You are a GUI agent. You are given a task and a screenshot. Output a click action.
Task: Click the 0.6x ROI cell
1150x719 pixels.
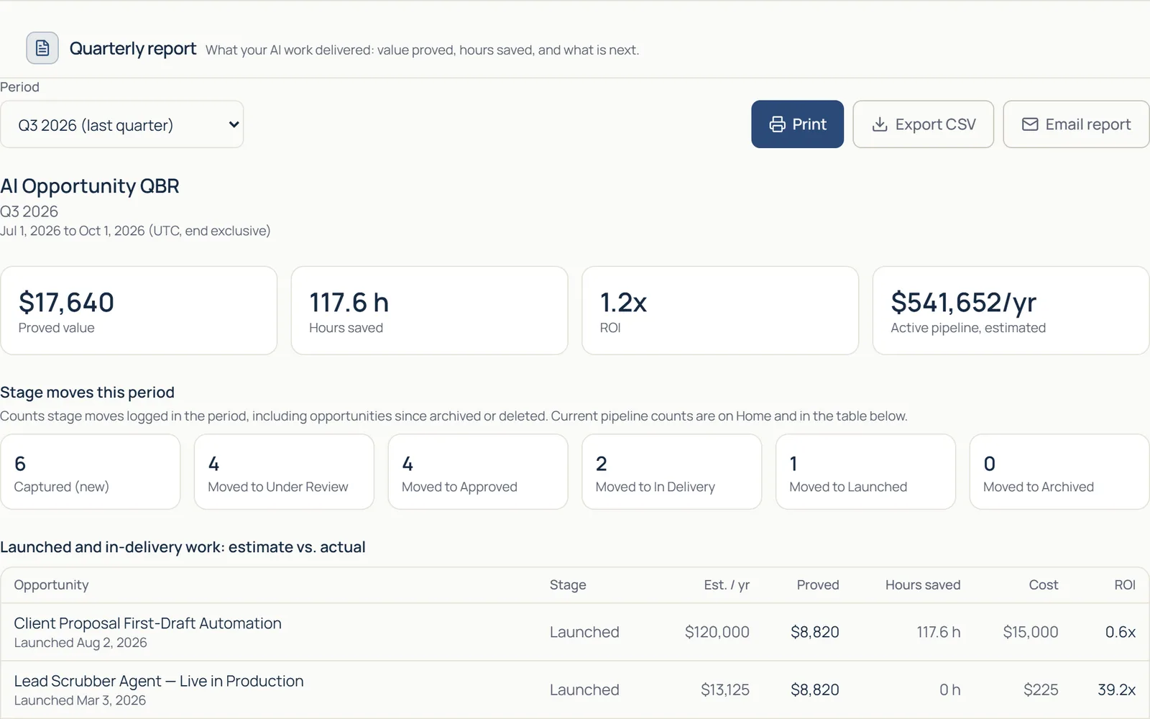[1121, 632]
